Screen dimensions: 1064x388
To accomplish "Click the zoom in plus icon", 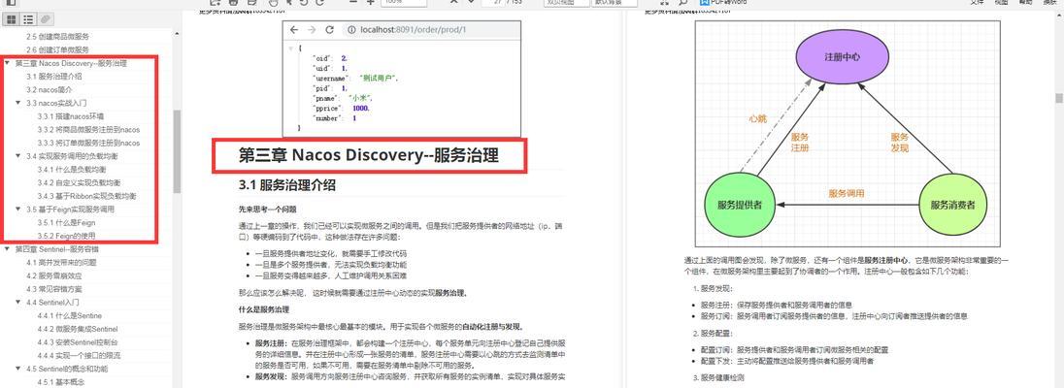I will click(371, 3).
